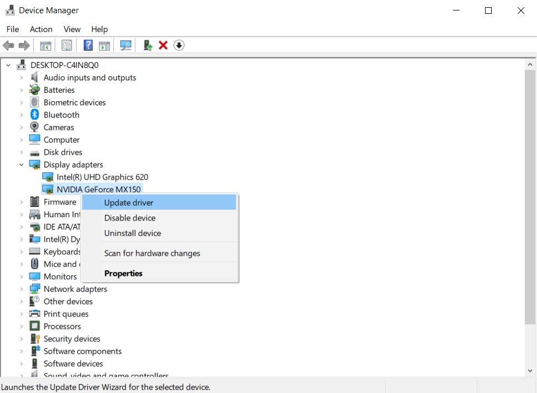The image size is (537, 393).
Task: Collapse the DESKTOP-C4IN8Q0 root node
Action: pyautogui.click(x=8, y=65)
